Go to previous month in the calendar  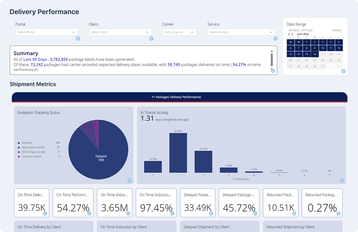(x=289, y=34)
